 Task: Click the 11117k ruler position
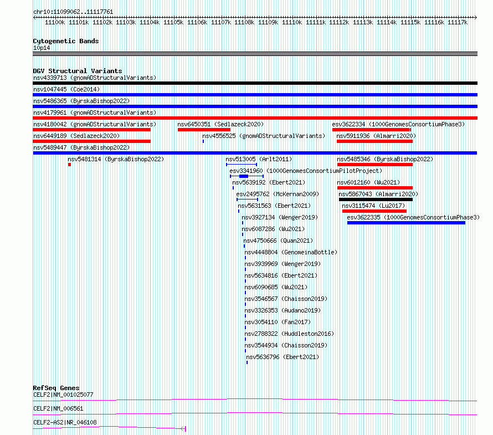(458, 22)
